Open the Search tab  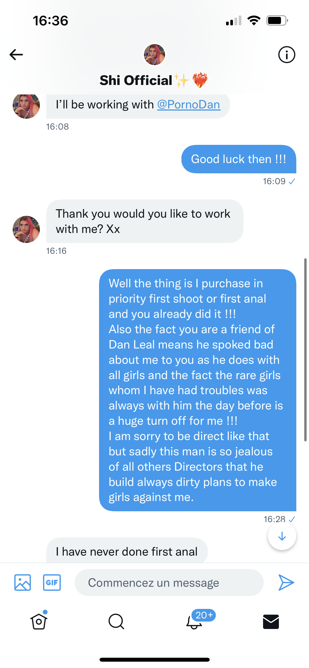click(116, 622)
